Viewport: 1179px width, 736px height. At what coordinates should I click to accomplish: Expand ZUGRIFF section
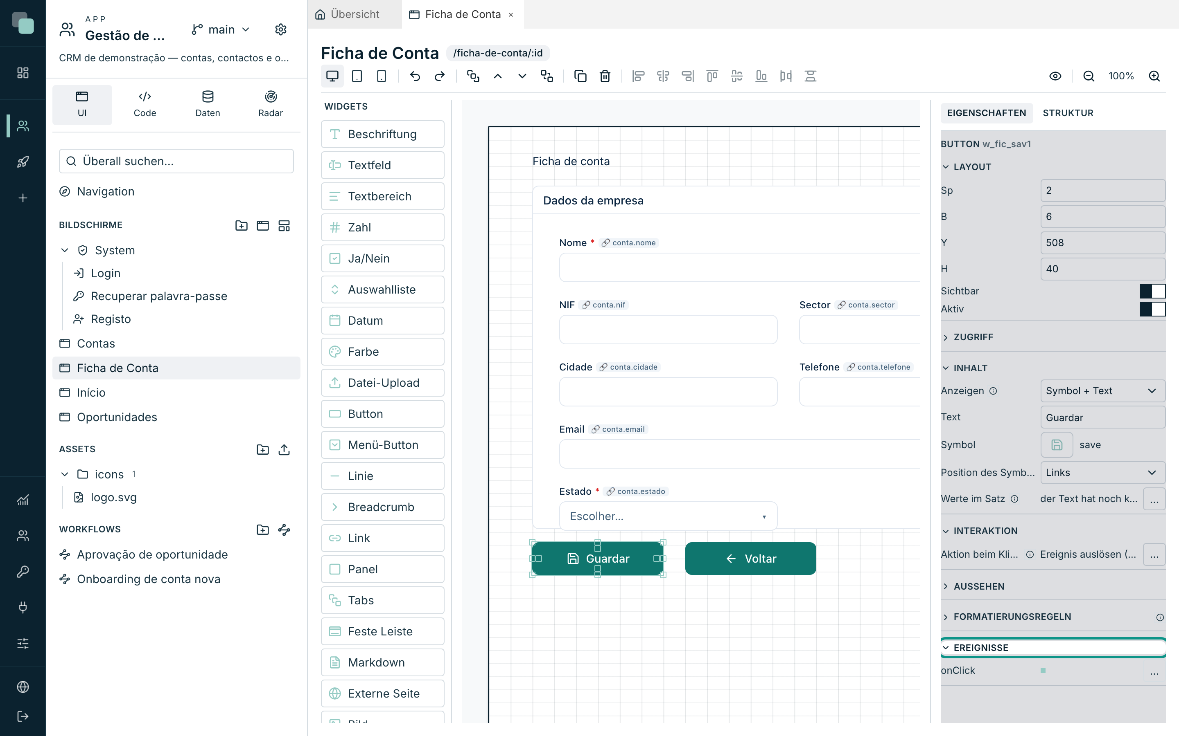[x=1053, y=337]
